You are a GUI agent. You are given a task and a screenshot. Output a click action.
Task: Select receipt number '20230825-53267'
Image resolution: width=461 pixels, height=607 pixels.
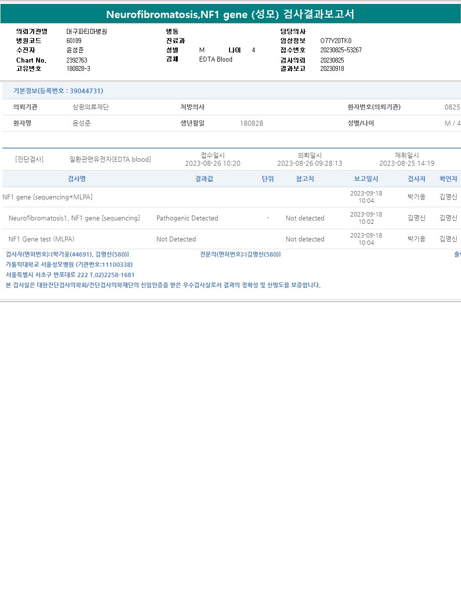coord(341,50)
